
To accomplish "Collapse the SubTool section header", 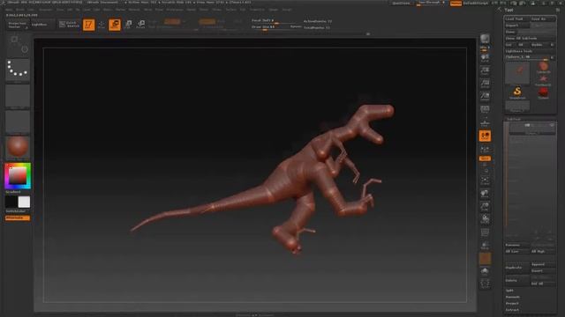I will click(x=514, y=119).
